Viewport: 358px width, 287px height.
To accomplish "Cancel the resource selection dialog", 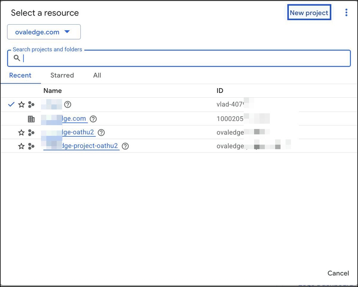I will (x=338, y=273).
